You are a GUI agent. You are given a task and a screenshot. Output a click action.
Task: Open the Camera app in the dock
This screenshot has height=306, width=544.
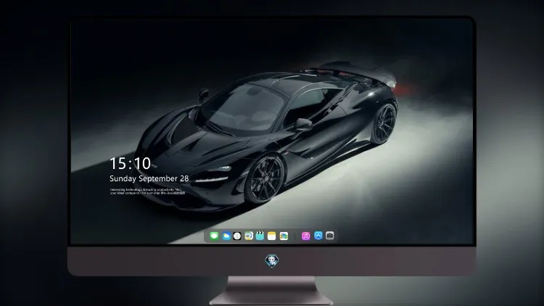click(x=329, y=236)
